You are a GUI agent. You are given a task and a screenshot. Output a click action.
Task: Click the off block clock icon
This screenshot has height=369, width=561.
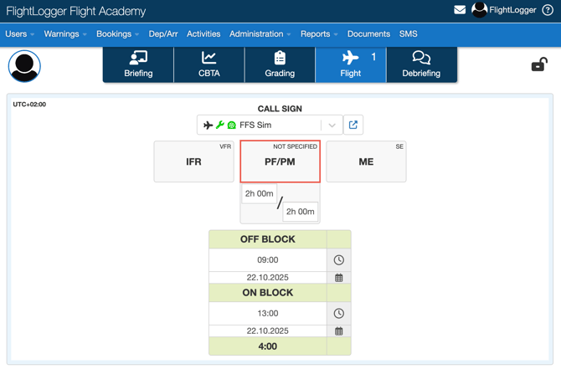(x=339, y=260)
